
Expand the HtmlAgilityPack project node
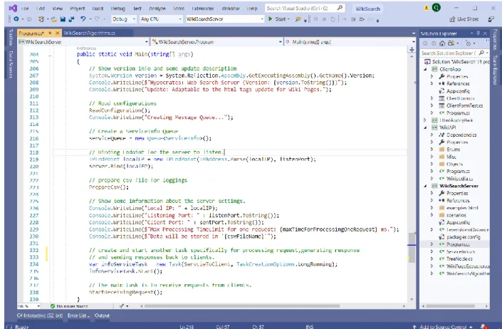pos(426,120)
